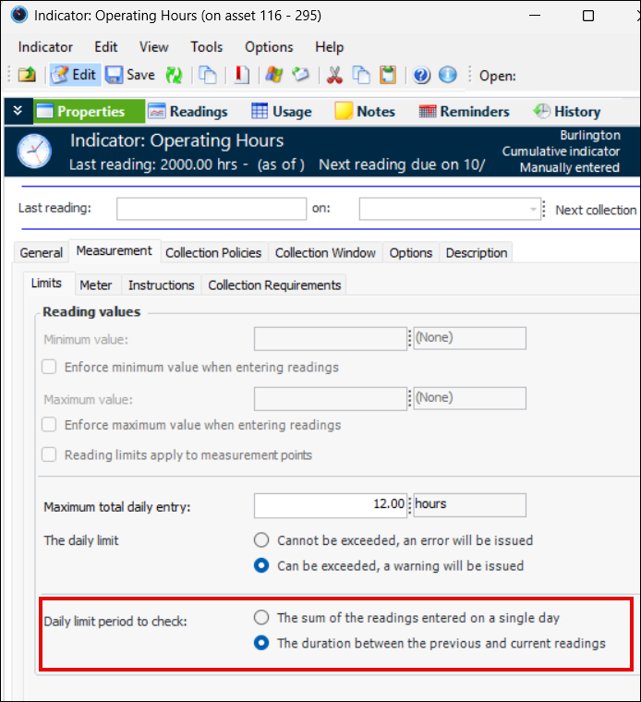Open the Notes view

point(365,111)
